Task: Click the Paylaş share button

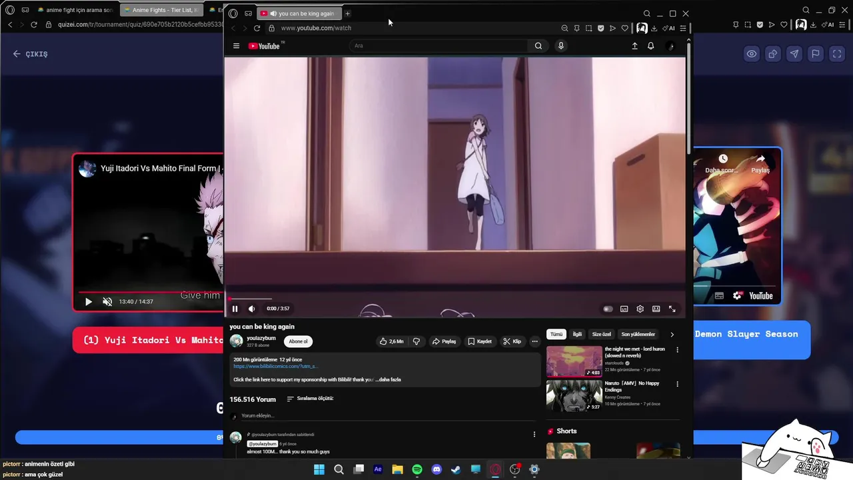Action: 444,341
